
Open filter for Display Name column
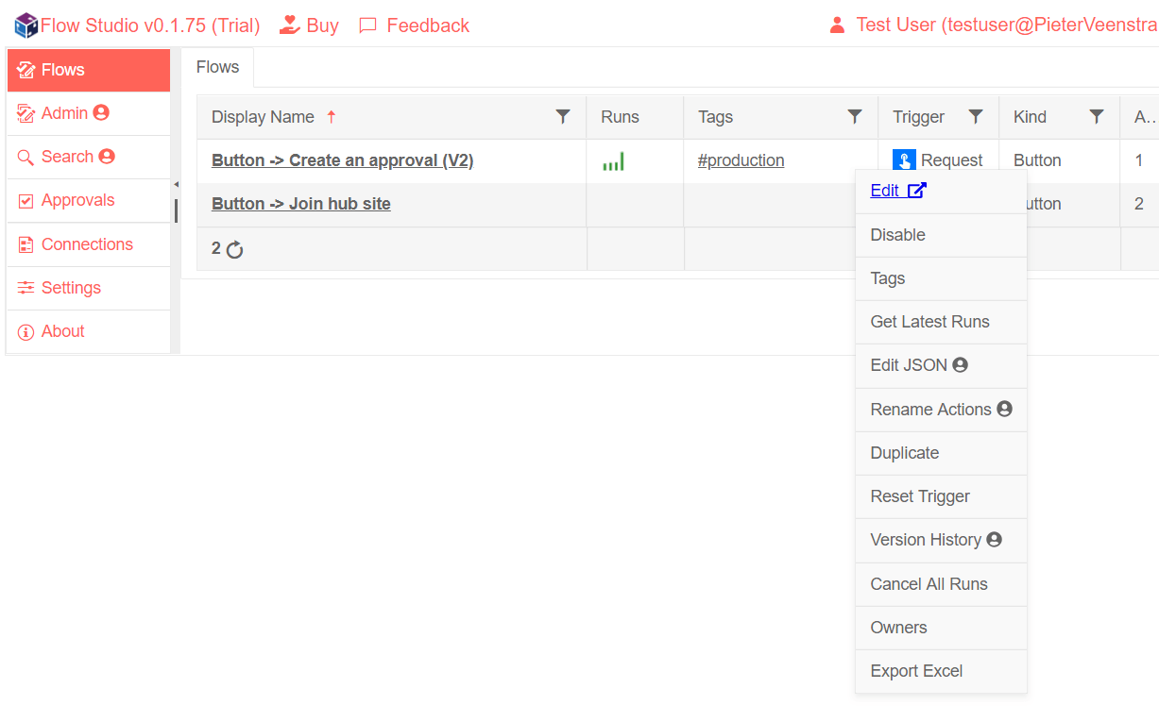pyautogui.click(x=563, y=117)
